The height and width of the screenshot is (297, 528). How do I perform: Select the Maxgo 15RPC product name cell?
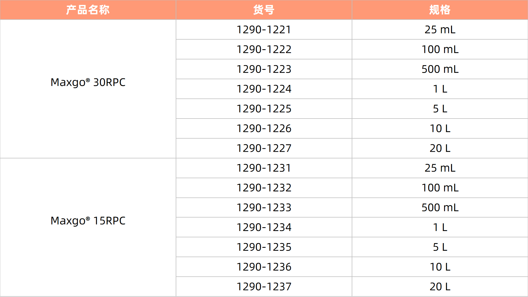click(88, 221)
